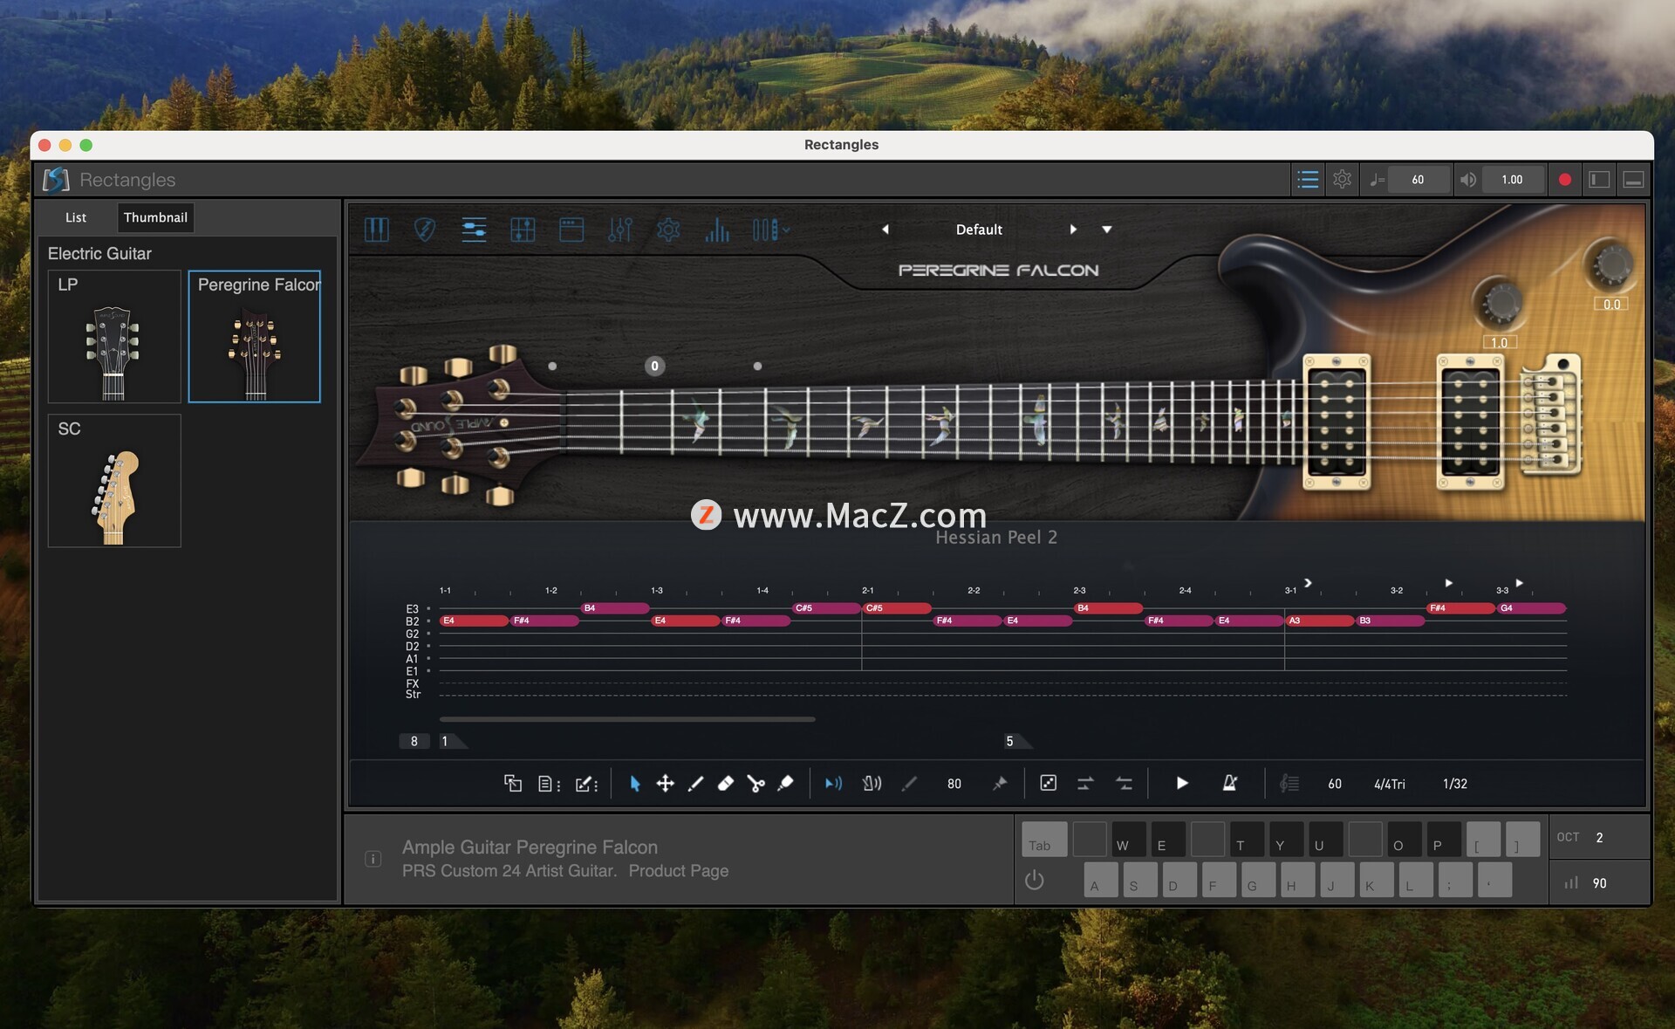Click the master volume speaker icon
Viewport: 1675px width, 1029px height.
pyautogui.click(x=1468, y=180)
